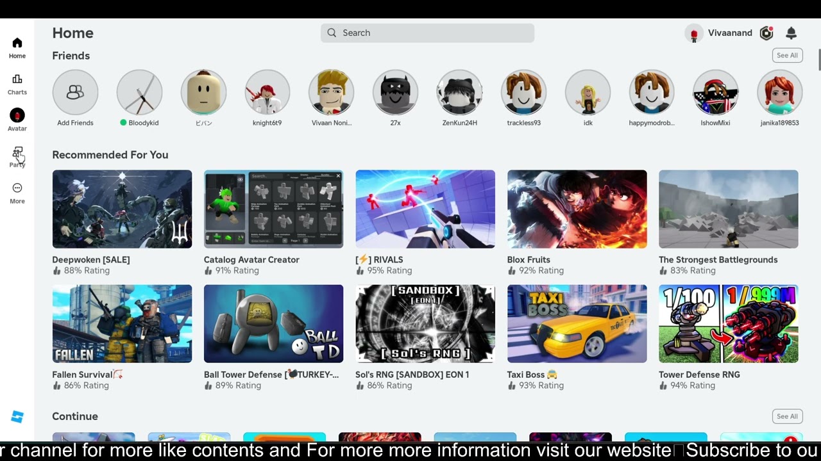Open The Strongest Battlegrounds thumbnail
Screen dimensions: 821x461
coord(729,209)
